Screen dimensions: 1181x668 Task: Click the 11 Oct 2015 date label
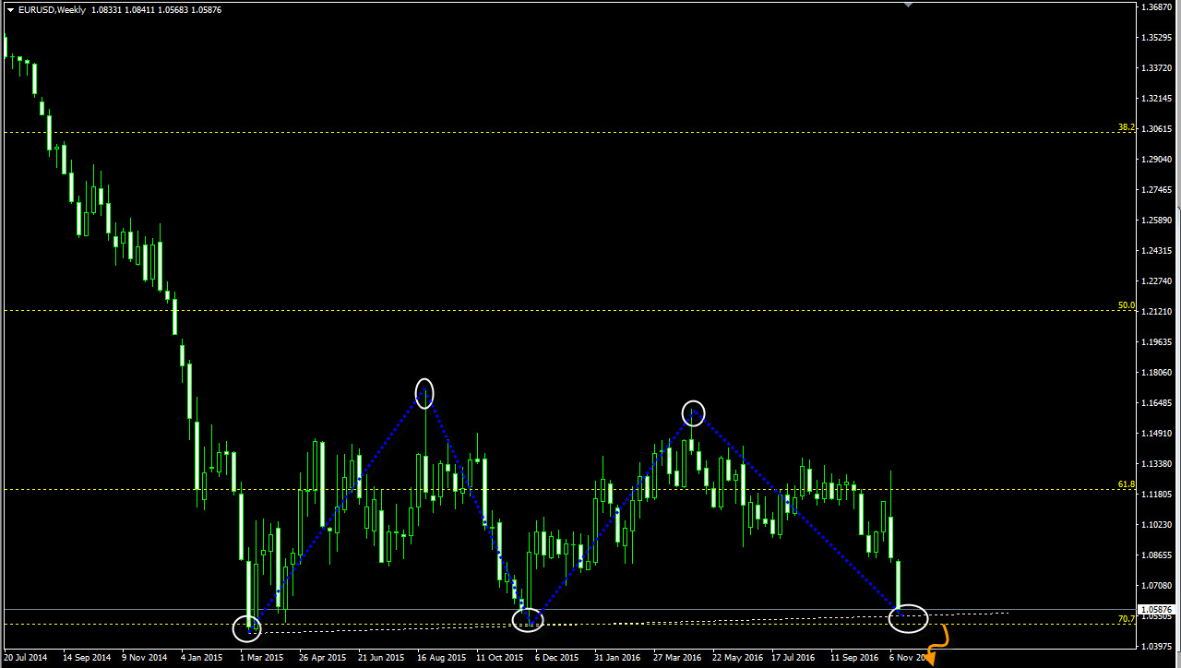click(x=498, y=659)
